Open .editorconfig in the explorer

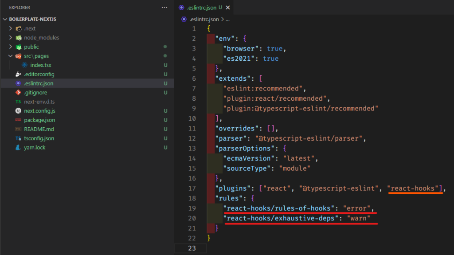(39, 74)
